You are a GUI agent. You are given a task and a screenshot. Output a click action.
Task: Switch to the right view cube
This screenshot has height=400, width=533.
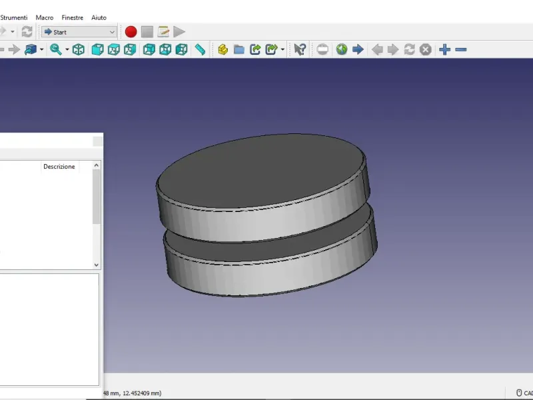pos(130,49)
